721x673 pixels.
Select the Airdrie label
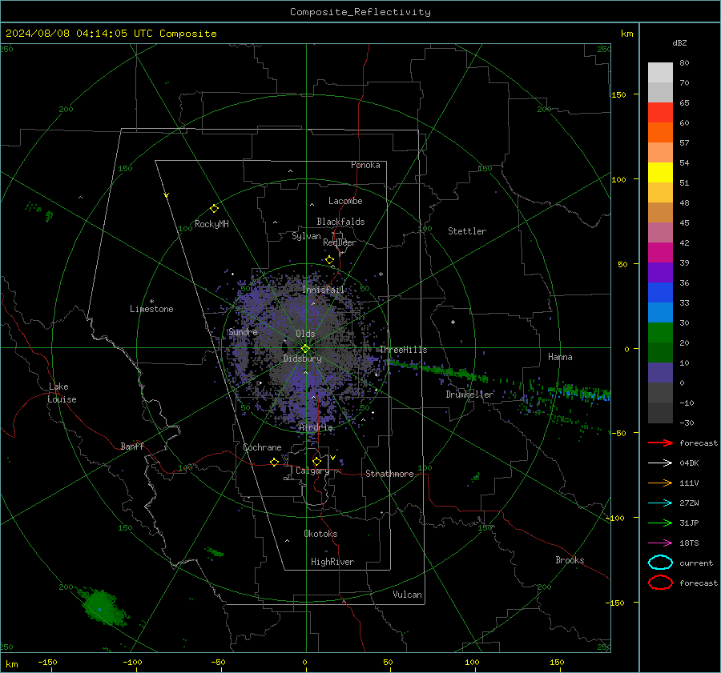[316, 427]
